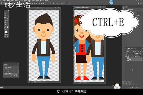Toggle lock transparent pixels in Layers panel
This screenshot has height=95, width=143.
click(x=128, y=56)
